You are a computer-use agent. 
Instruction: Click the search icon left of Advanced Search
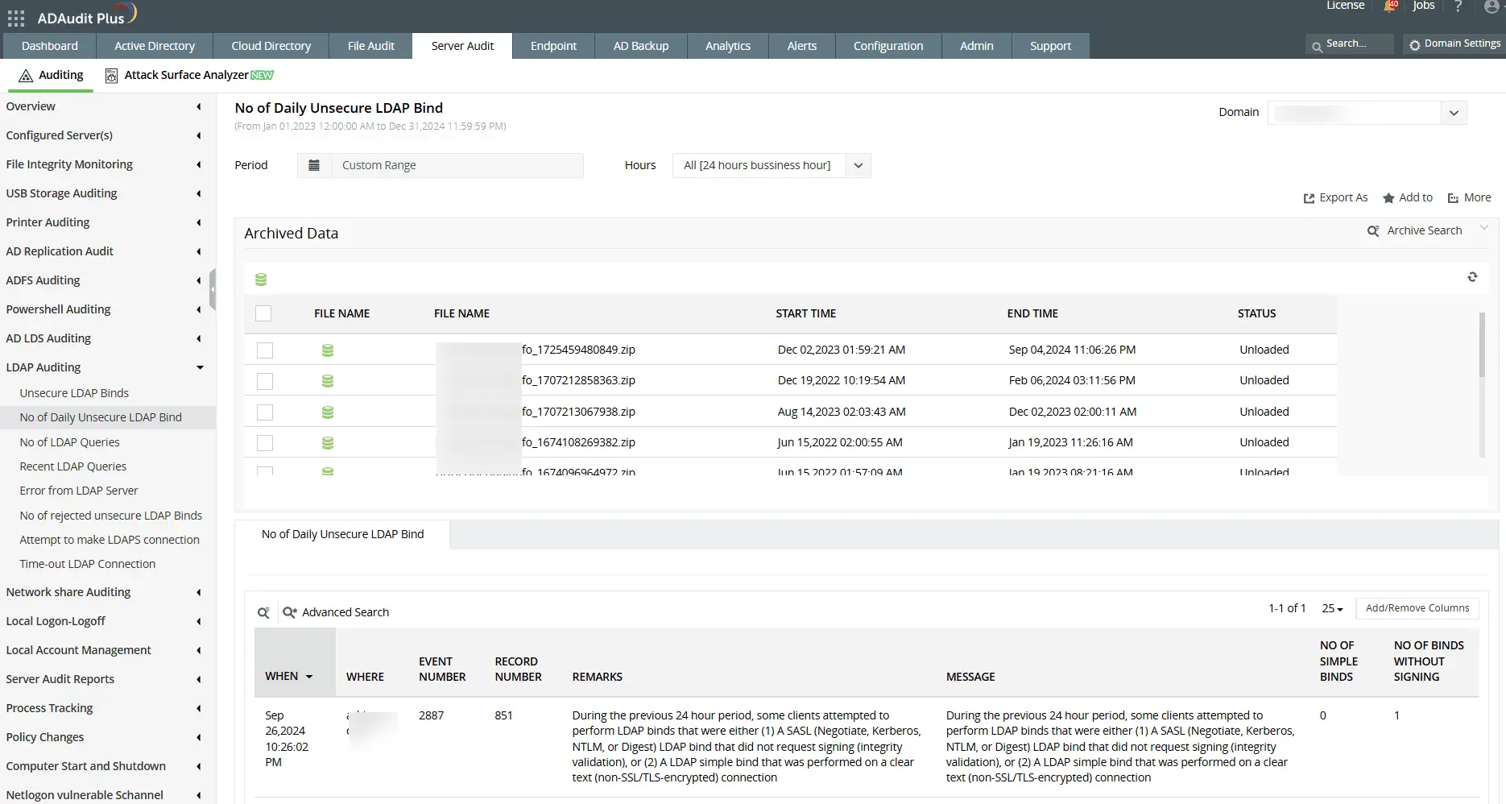tap(263, 612)
